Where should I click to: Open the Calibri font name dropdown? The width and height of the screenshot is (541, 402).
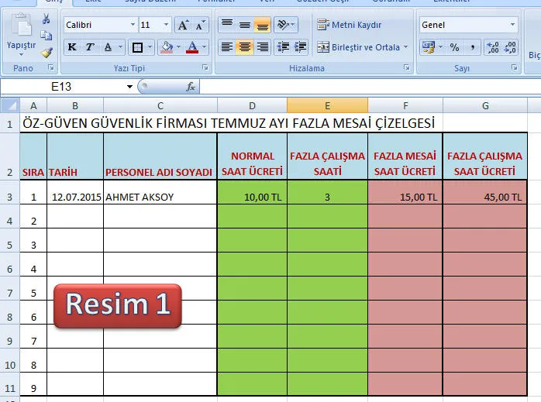click(x=132, y=26)
